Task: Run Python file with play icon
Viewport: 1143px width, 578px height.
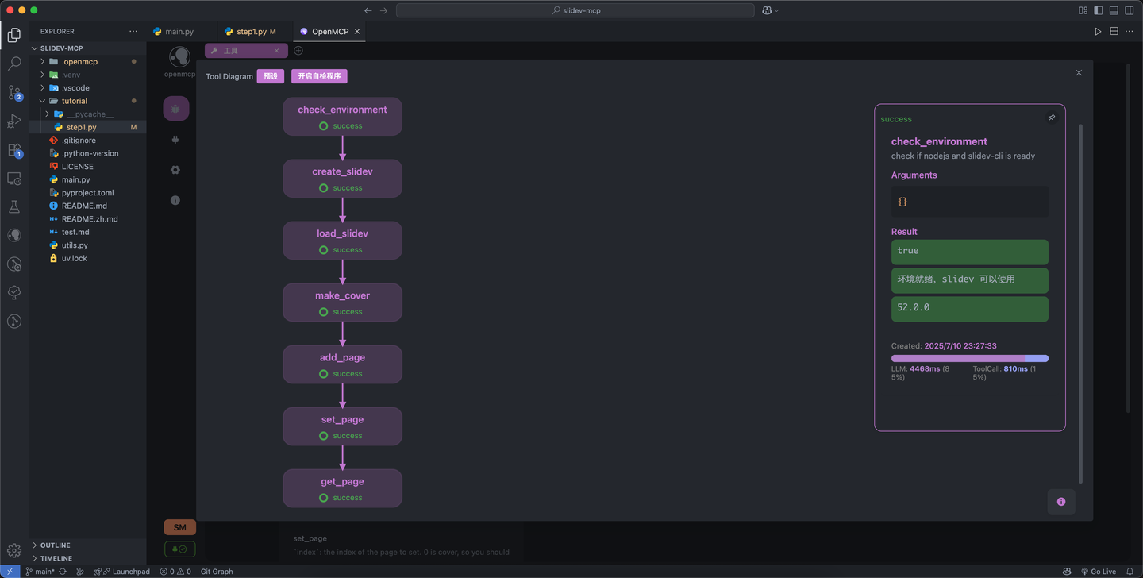Action: (1098, 32)
